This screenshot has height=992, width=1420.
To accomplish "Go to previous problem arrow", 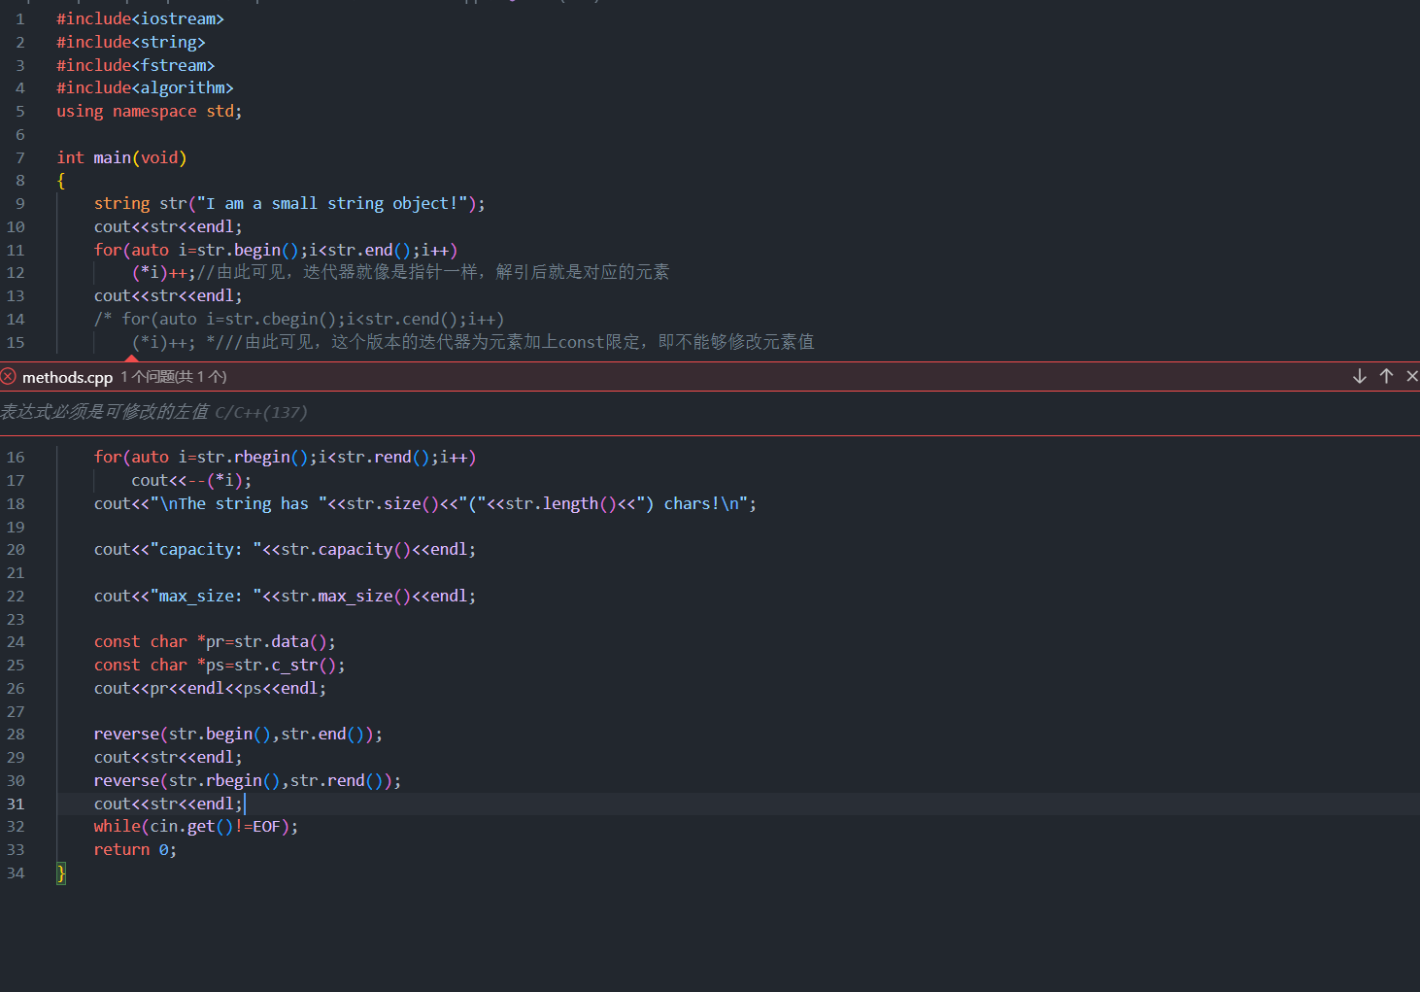I will [x=1386, y=376].
